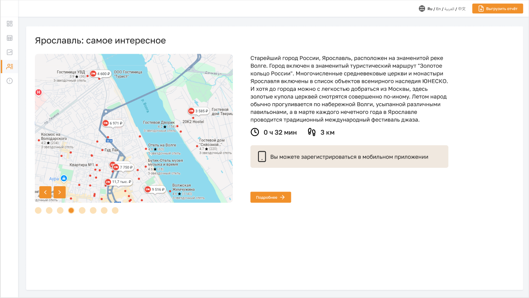This screenshot has height=298, width=529.
Task: Select the active fourth carousel dot
Action: click(x=71, y=210)
